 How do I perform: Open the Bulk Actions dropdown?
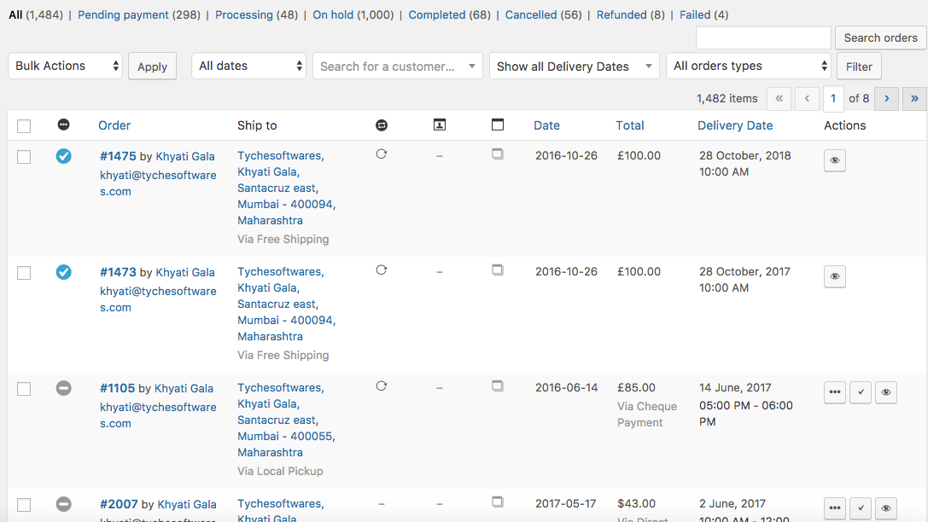(65, 66)
